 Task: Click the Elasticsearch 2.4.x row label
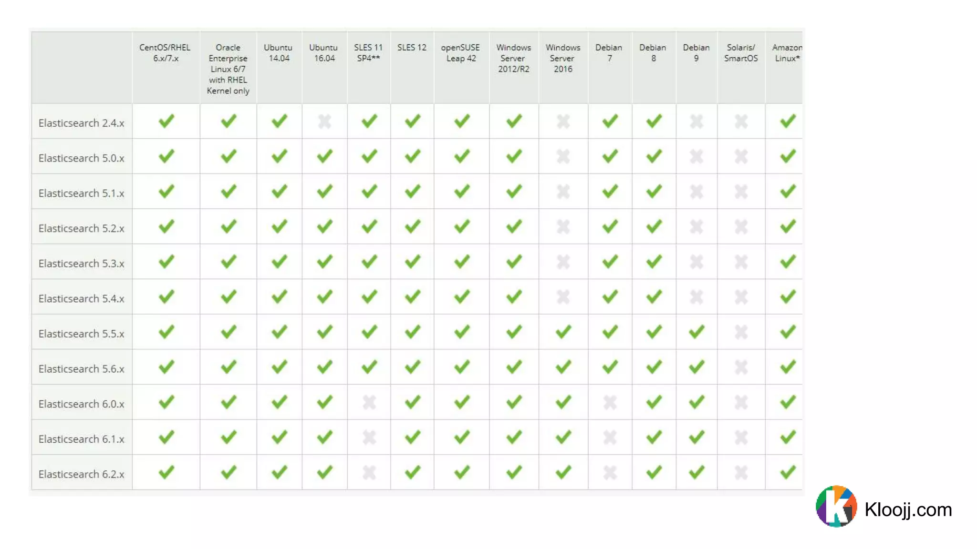[x=81, y=123]
